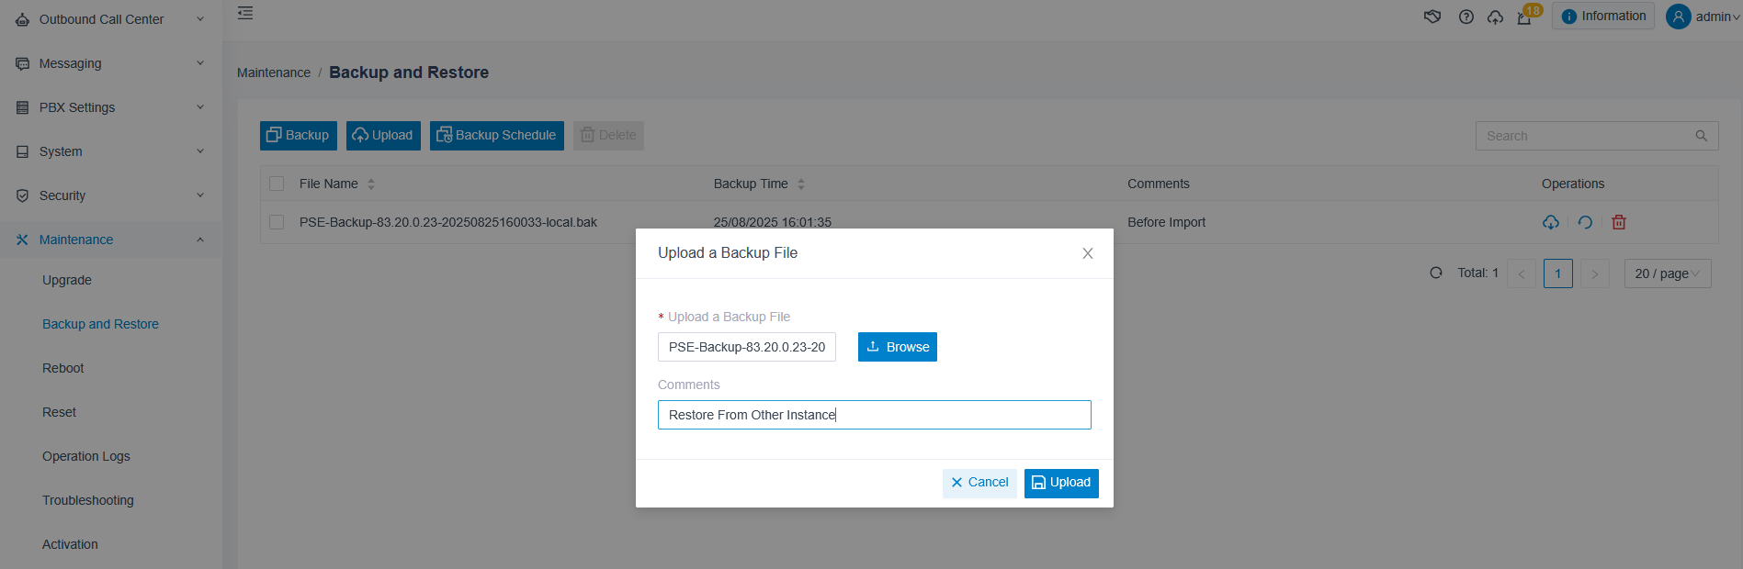Open the admin account dropdown arrow

[x=1736, y=17]
